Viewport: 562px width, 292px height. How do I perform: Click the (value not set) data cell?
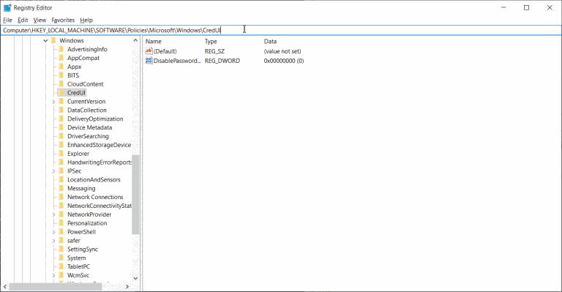(282, 51)
